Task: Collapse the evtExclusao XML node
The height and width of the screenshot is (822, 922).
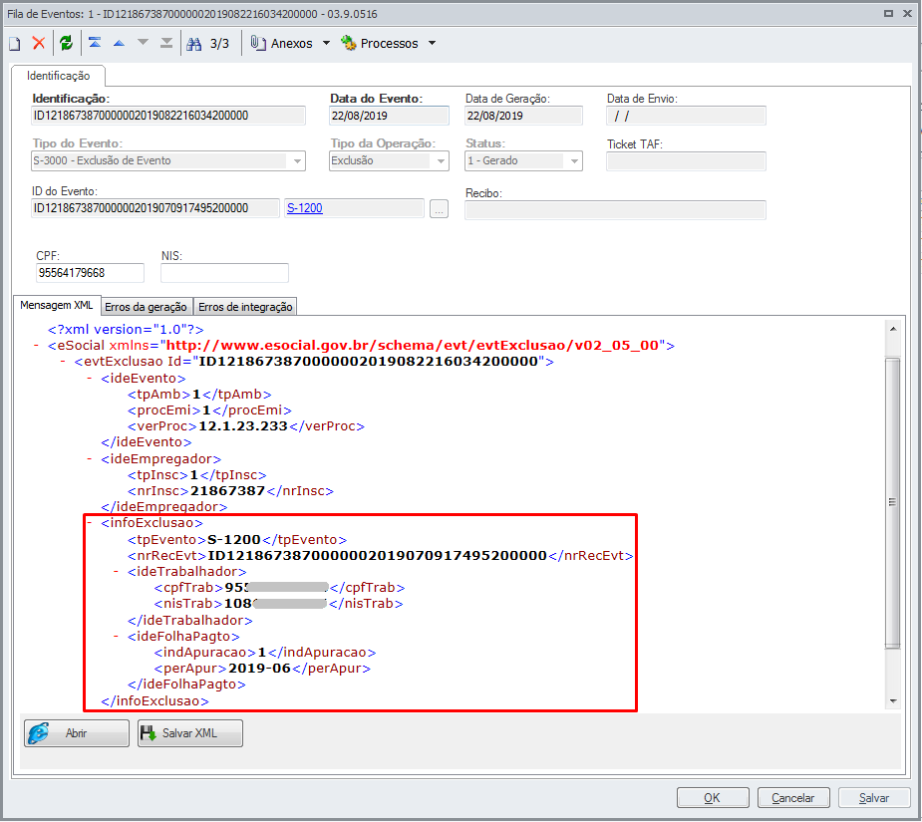Action: [63, 361]
